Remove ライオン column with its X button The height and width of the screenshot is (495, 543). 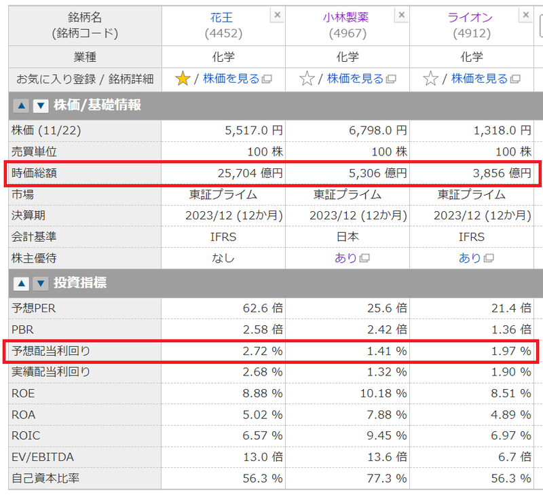525,15
